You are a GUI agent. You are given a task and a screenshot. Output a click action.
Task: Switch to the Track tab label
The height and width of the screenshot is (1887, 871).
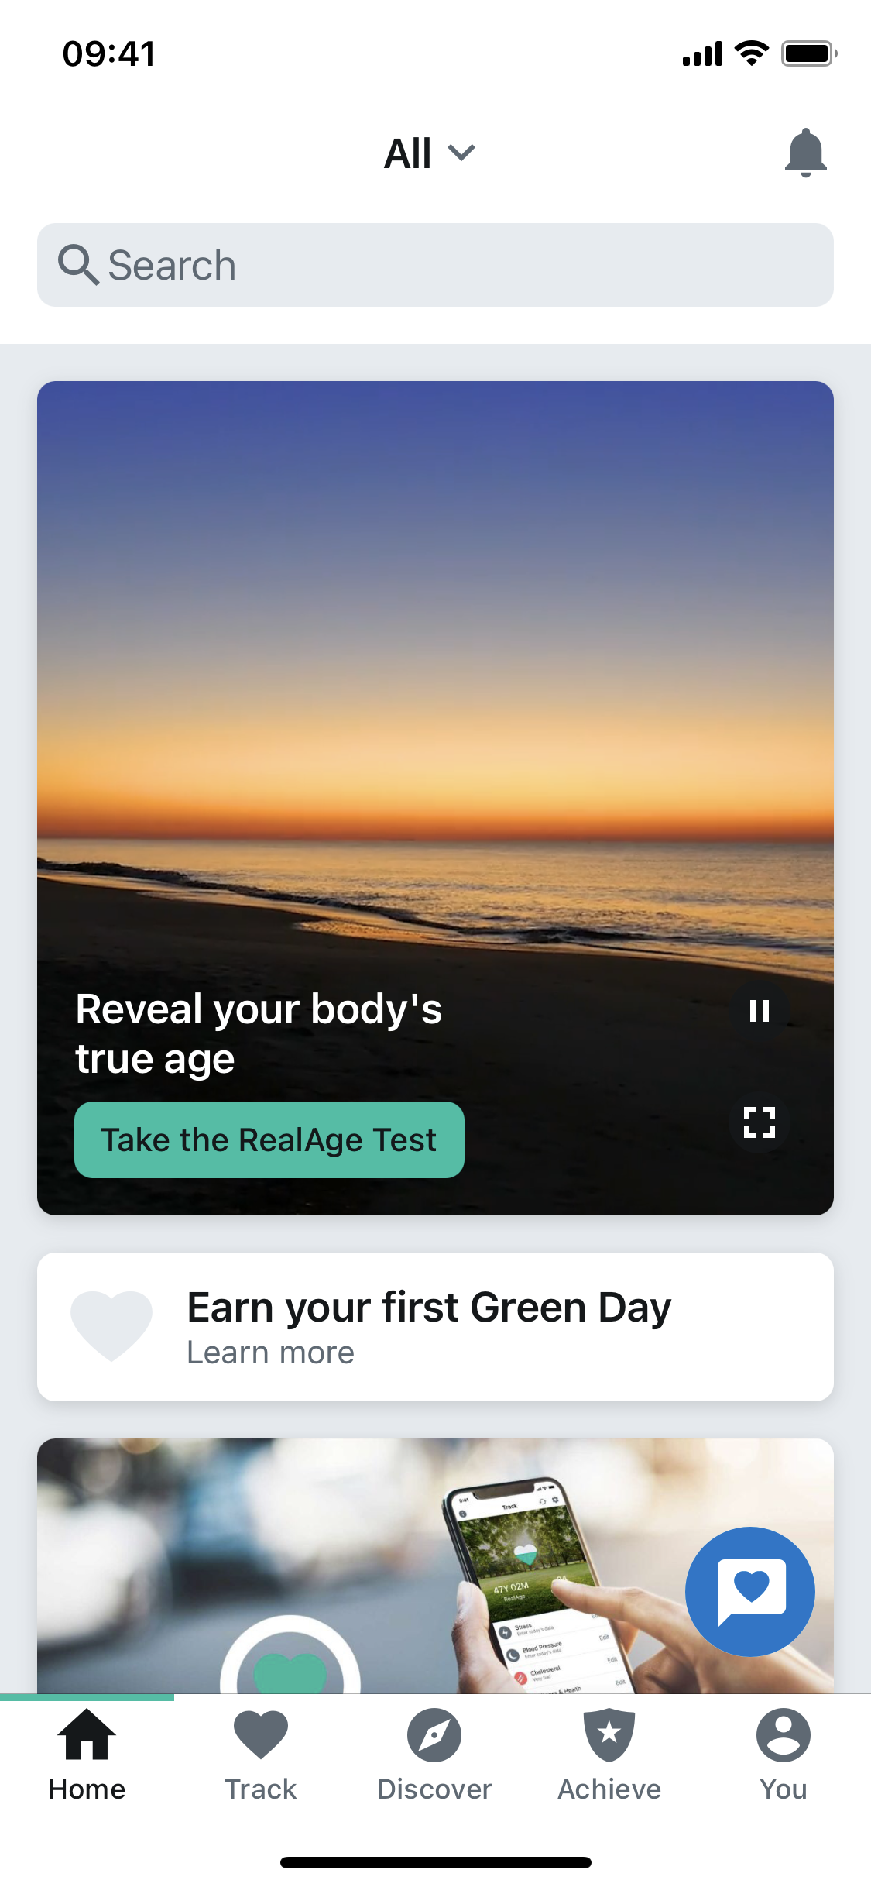[x=261, y=1789]
